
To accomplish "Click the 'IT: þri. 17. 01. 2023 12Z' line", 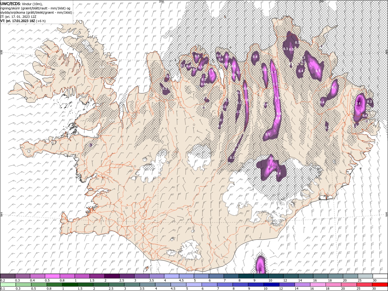I will coord(18,17).
